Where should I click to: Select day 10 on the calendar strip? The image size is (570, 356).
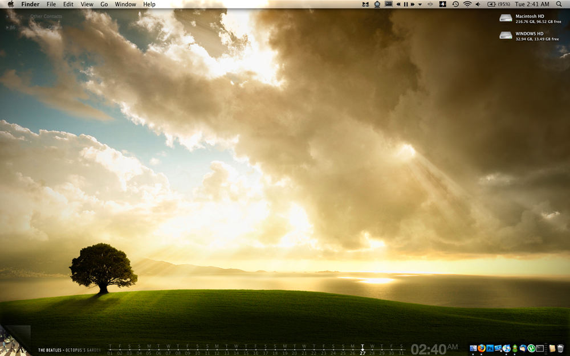[197, 350]
